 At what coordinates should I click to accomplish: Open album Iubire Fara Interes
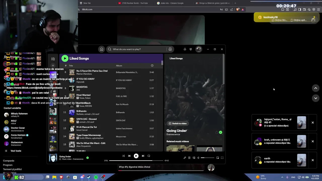click(124, 128)
